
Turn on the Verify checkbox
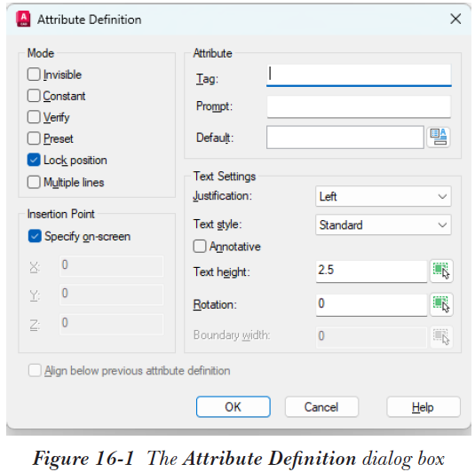pos(34,117)
